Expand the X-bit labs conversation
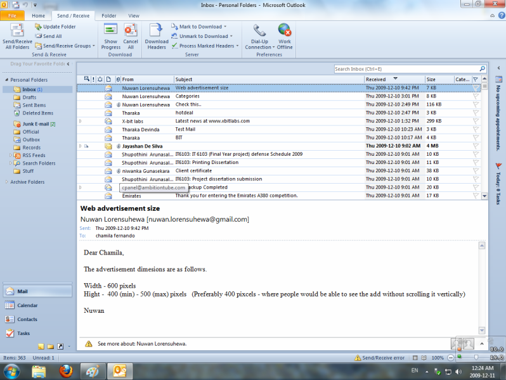This screenshot has width=506, height=380. pos(81,121)
